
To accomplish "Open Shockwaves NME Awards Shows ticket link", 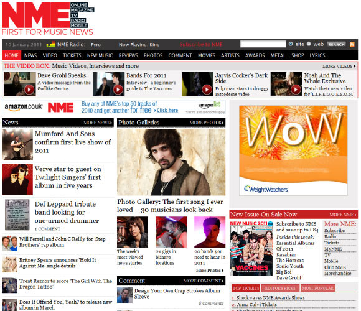I will pyautogui.click(x=271, y=298).
